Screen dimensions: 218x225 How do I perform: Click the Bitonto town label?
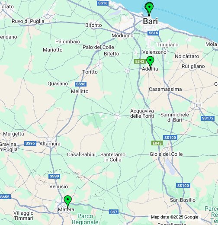pyautogui.click(x=93, y=25)
